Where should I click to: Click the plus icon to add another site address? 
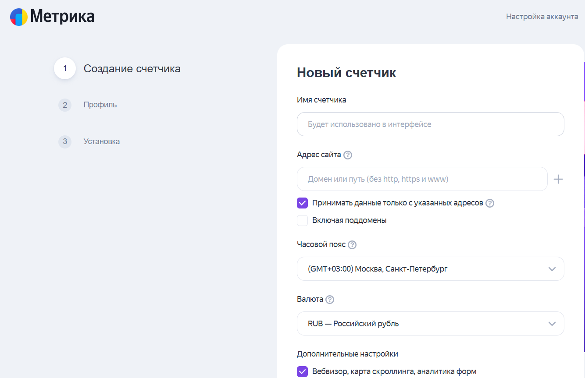tap(558, 179)
